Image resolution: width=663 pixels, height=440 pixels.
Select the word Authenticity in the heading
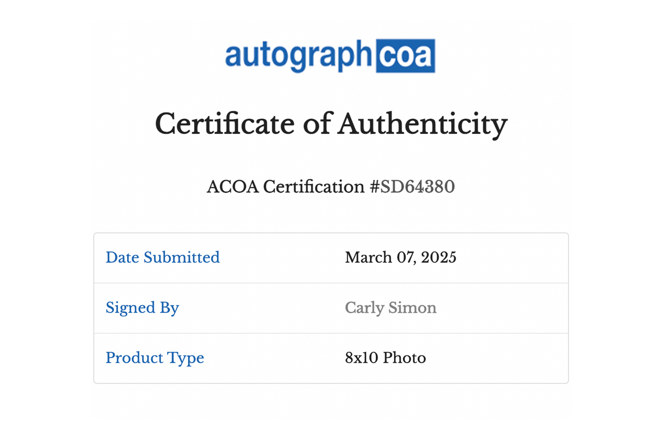(x=423, y=124)
